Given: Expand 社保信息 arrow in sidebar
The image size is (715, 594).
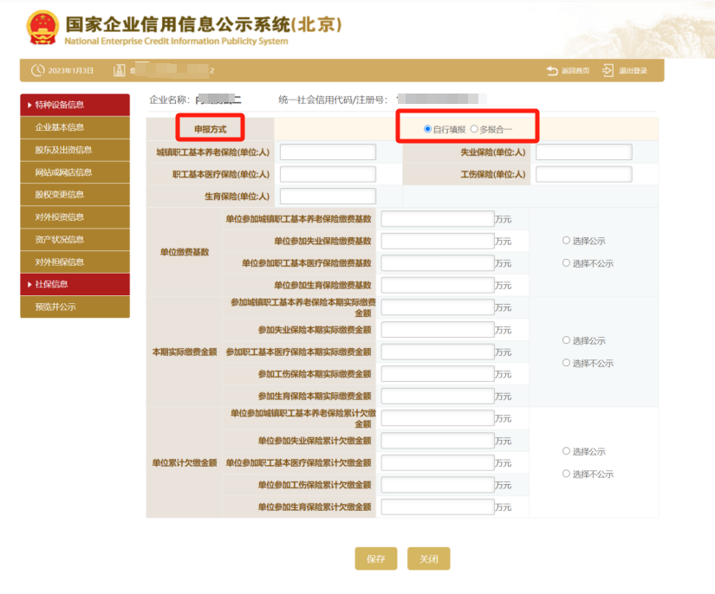Looking at the screenshot, I should tap(29, 285).
